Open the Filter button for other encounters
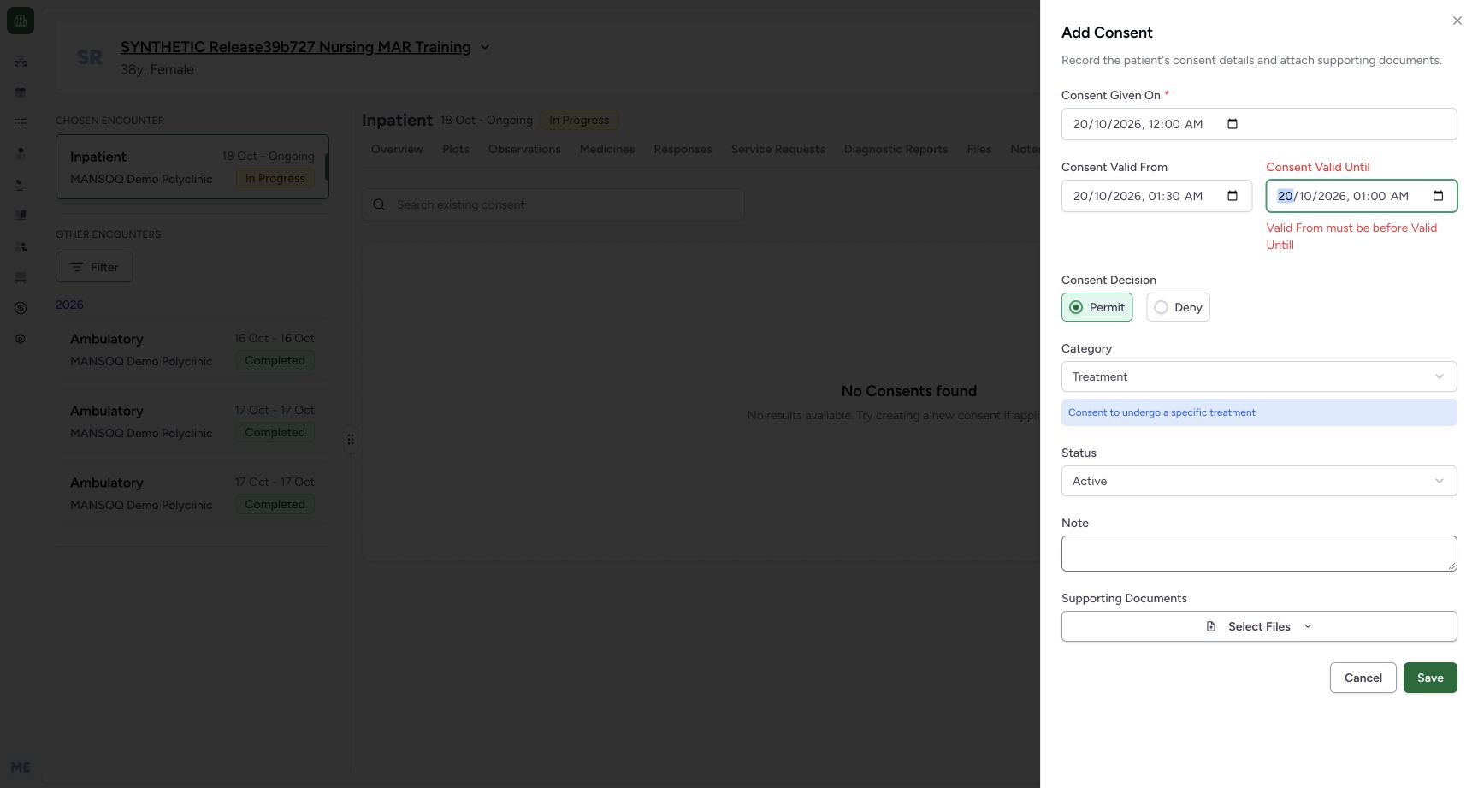 tap(94, 267)
